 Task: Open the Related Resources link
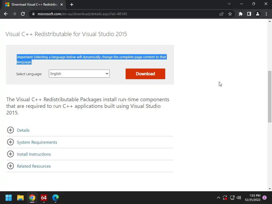pos(34,166)
